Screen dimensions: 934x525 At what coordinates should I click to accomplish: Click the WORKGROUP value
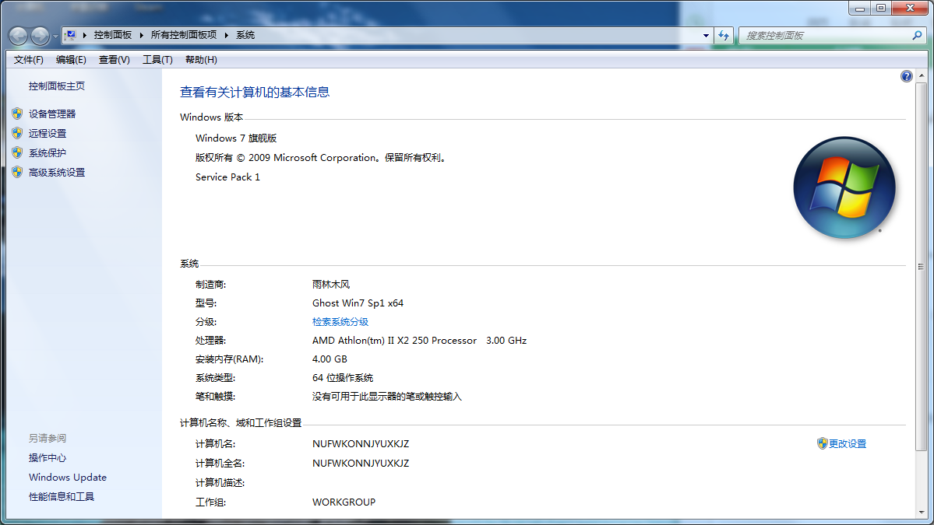coord(344,502)
